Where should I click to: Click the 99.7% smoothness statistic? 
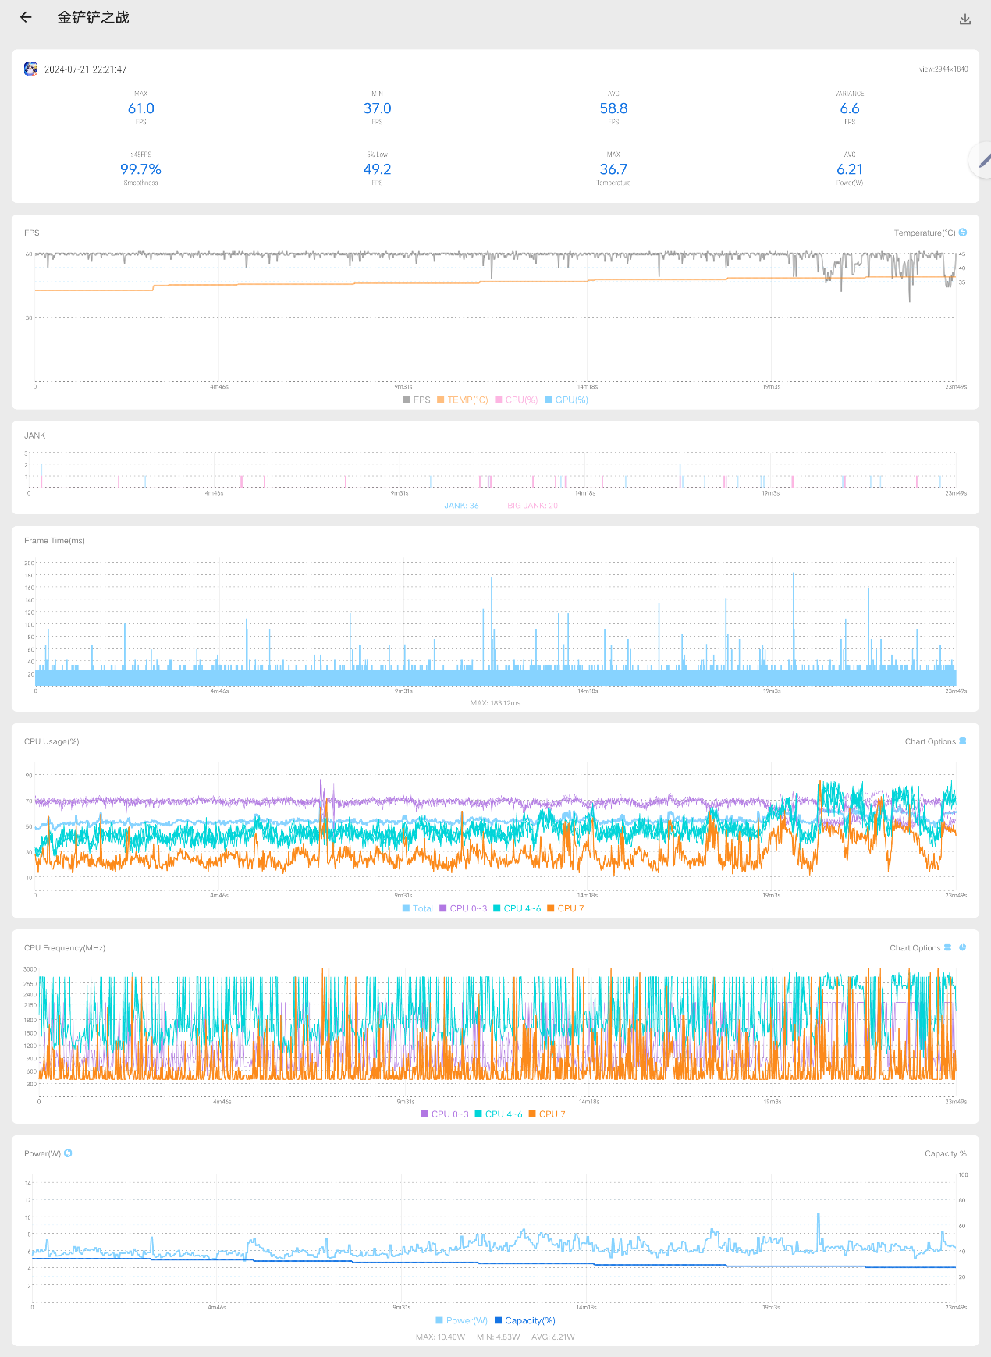[140, 169]
